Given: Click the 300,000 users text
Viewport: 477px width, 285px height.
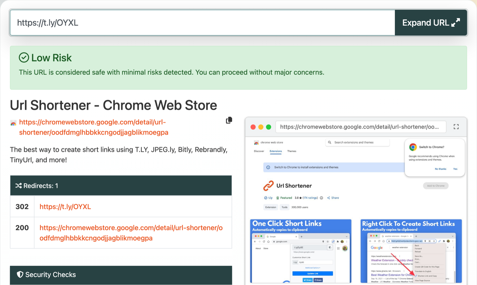Looking at the screenshot, I should pos(299,207).
